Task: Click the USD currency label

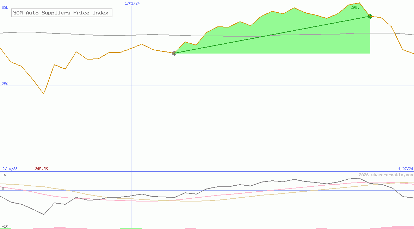Action: click(x=5, y=8)
